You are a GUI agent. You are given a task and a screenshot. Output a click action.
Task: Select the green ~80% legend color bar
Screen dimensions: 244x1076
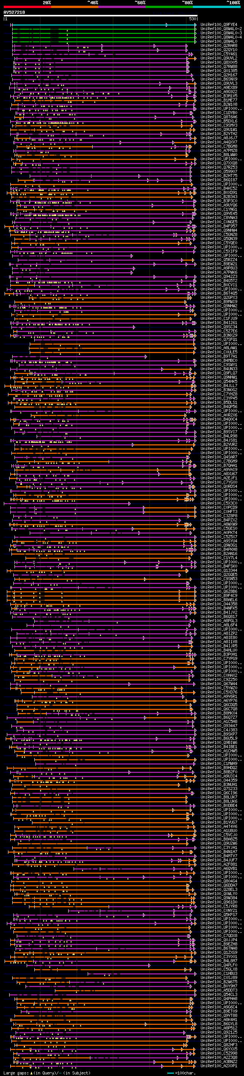tap(169, 7)
